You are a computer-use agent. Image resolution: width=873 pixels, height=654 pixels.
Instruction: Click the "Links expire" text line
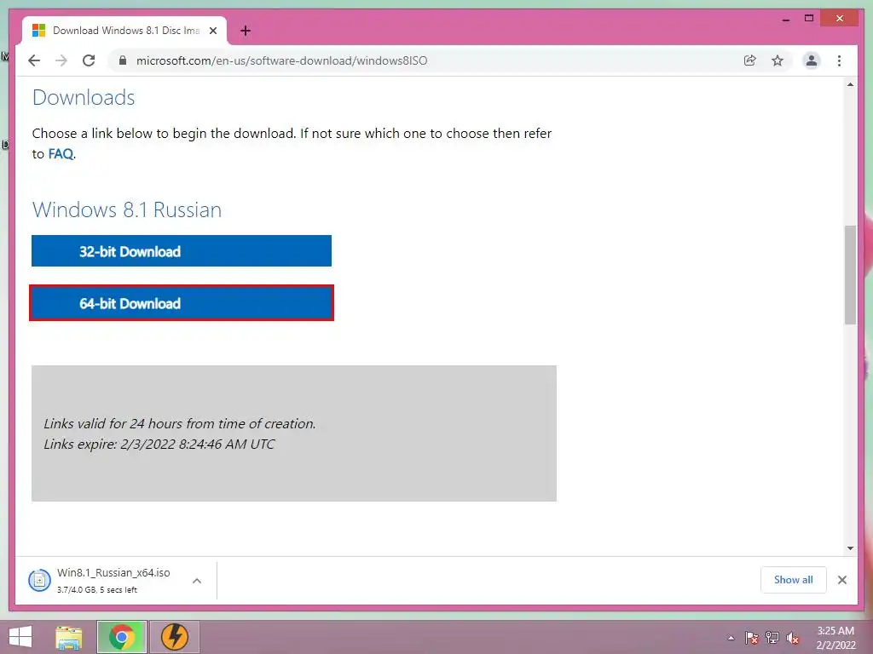pos(159,445)
